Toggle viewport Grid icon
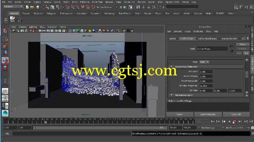The width and height of the screenshot is (254, 142). point(40,31)
